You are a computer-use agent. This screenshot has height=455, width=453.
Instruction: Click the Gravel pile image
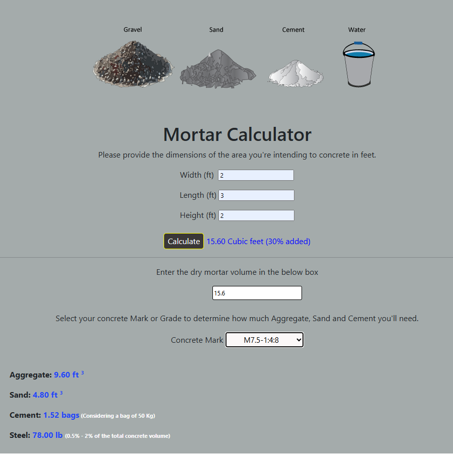133,63
